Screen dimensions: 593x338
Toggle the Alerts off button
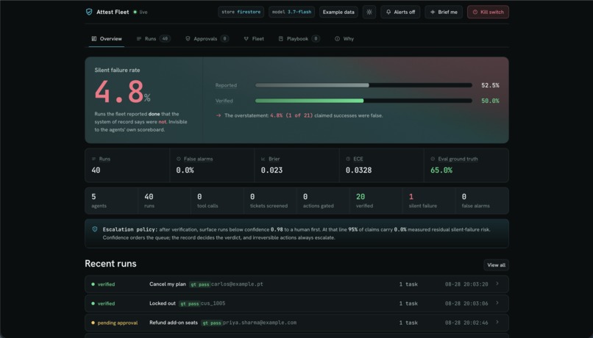[400, 12]
